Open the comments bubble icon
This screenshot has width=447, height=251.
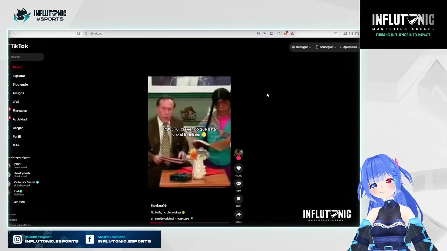(x=239, y=183)
